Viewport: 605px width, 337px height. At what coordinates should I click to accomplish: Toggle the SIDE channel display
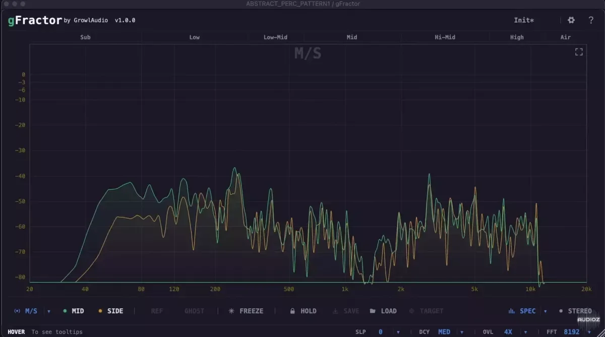click(110, 311)
